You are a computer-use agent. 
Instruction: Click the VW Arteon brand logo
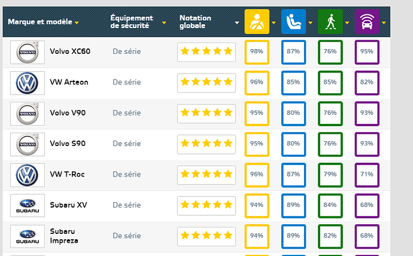[x=28, y=83]
